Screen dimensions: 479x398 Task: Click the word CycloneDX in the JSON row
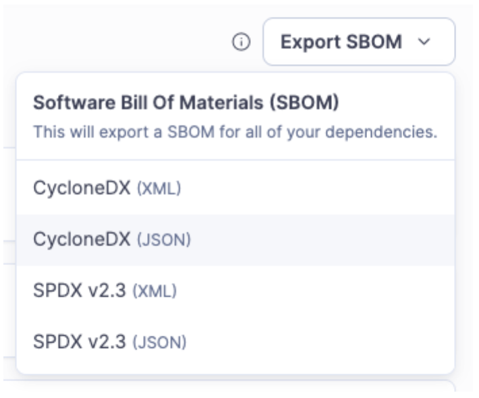82,239
